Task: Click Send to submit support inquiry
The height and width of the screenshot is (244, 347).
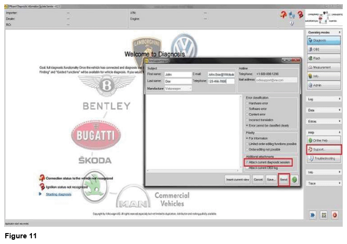Action: pos(284,180)
